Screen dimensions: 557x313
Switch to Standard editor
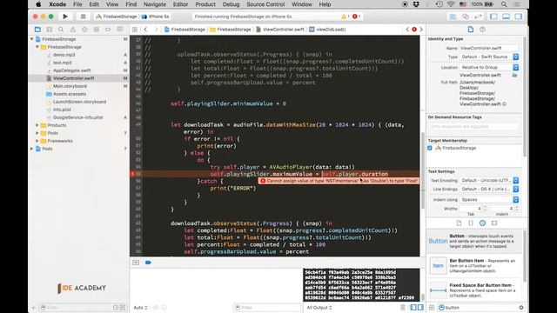[453, 17]
